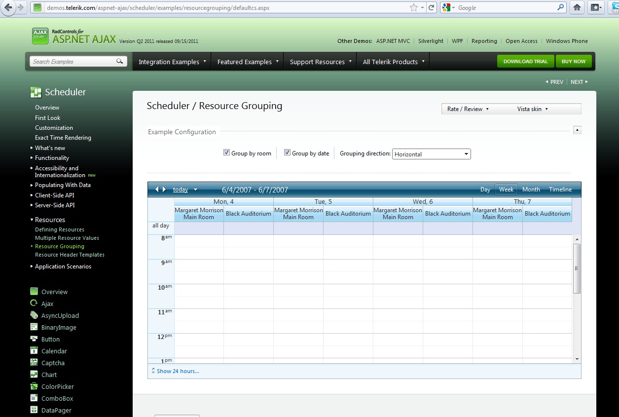Click the browser home icon

tap(577, 7)
